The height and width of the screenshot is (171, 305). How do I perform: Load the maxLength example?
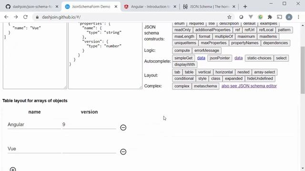[184, 37]
